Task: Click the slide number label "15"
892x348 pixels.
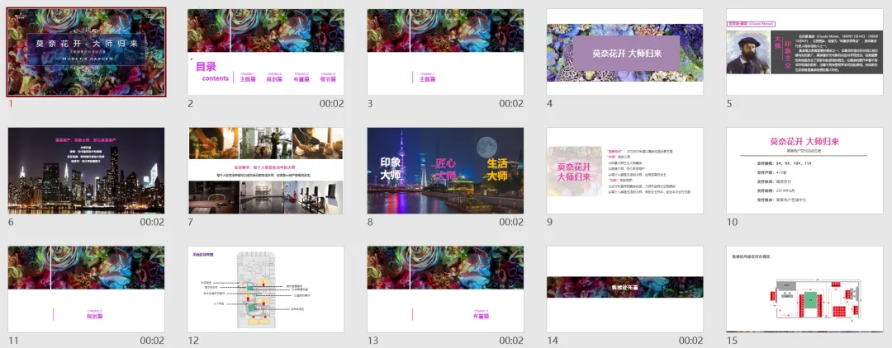Action: (733, 341)
